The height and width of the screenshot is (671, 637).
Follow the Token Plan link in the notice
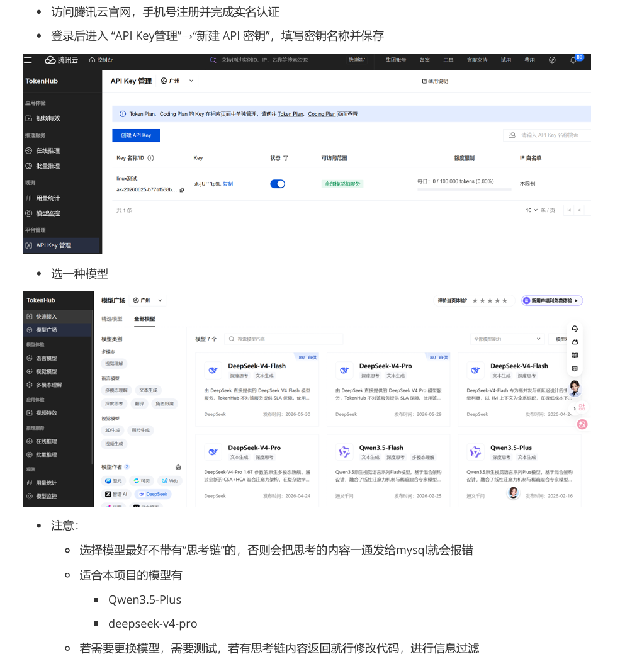coord(290,115)
